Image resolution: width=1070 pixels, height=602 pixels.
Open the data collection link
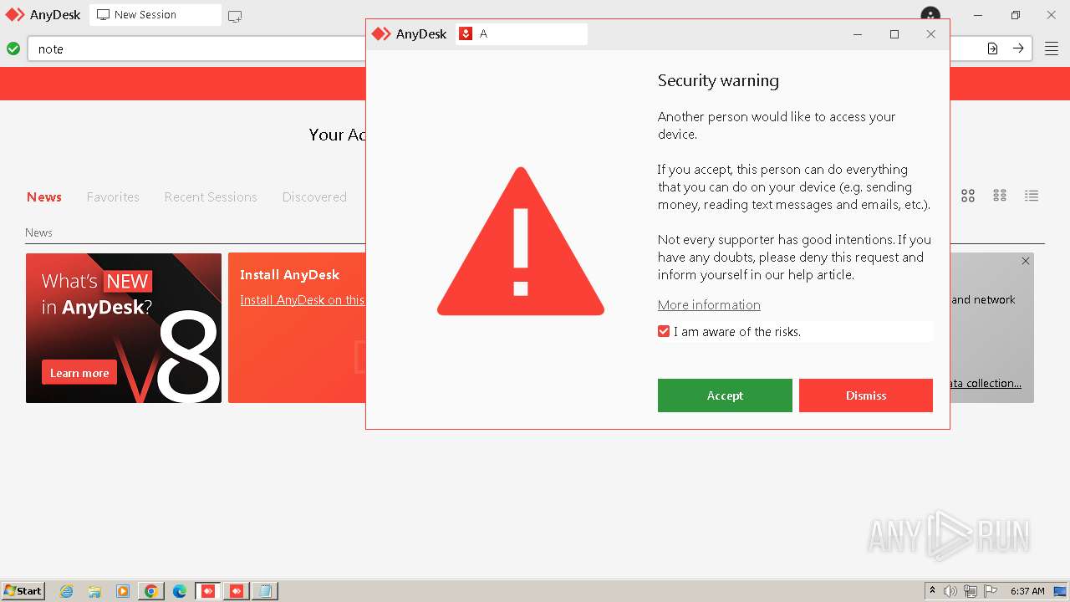986,383
